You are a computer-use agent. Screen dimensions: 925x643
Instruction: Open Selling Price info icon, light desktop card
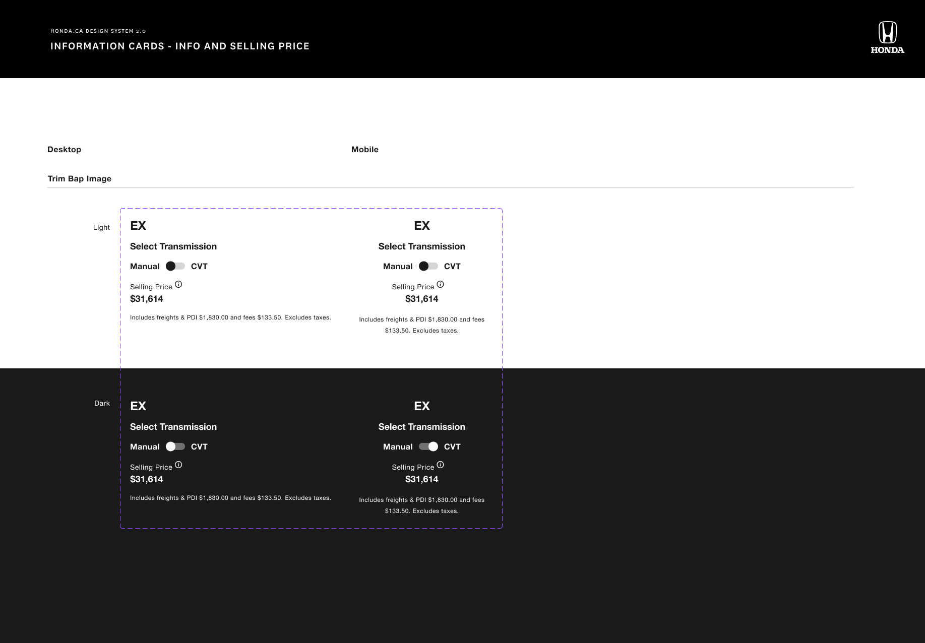coord(178,284)
